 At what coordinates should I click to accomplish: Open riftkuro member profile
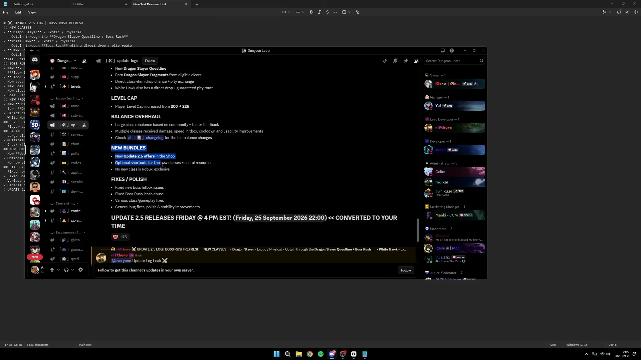click(454, 128)
